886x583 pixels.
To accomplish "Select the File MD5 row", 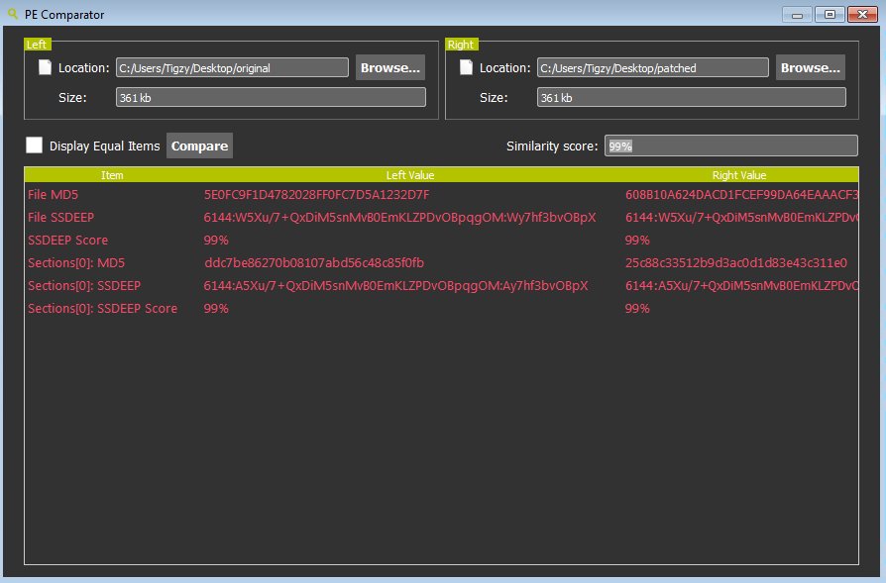I will point(441,195).
